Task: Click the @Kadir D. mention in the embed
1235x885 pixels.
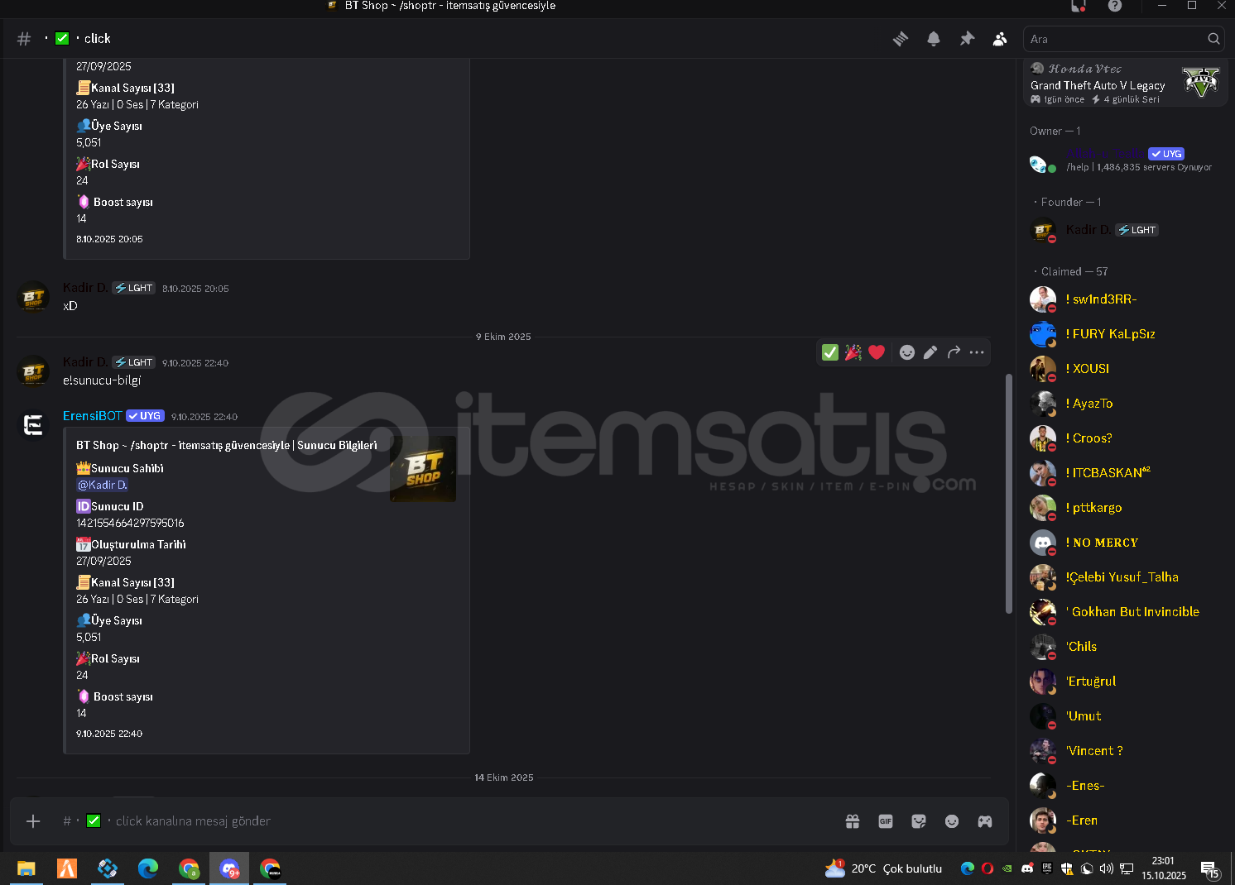Action: pos(103,486)
